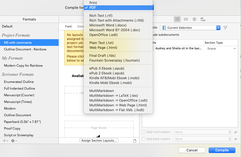Click the back matter lock icon
The image size is (241, 157).
(x=236, y=139)
